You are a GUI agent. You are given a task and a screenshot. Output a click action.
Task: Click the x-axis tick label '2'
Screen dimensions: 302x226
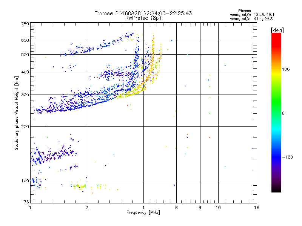click(x=87, y=208)
